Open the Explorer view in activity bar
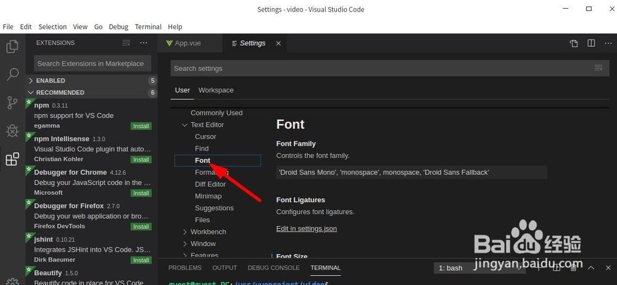Screen dimensions: 617x285 click(x=12, y=46)
